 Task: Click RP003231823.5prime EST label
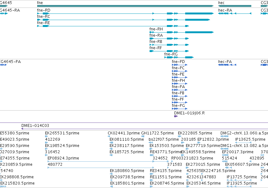pos(192,158)
